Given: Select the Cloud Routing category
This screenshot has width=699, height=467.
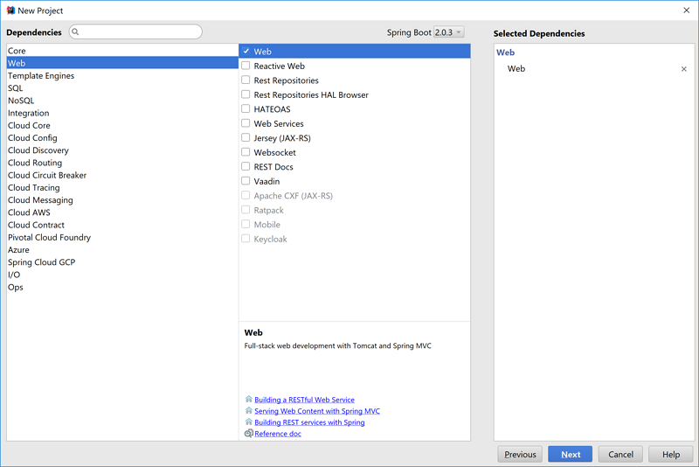Looking at the screenshot, I should coord(122,163).
